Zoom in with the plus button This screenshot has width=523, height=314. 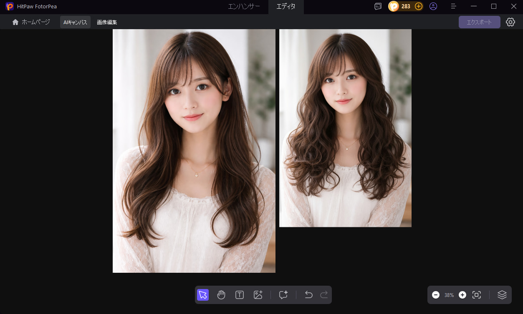tap(462, 295)
